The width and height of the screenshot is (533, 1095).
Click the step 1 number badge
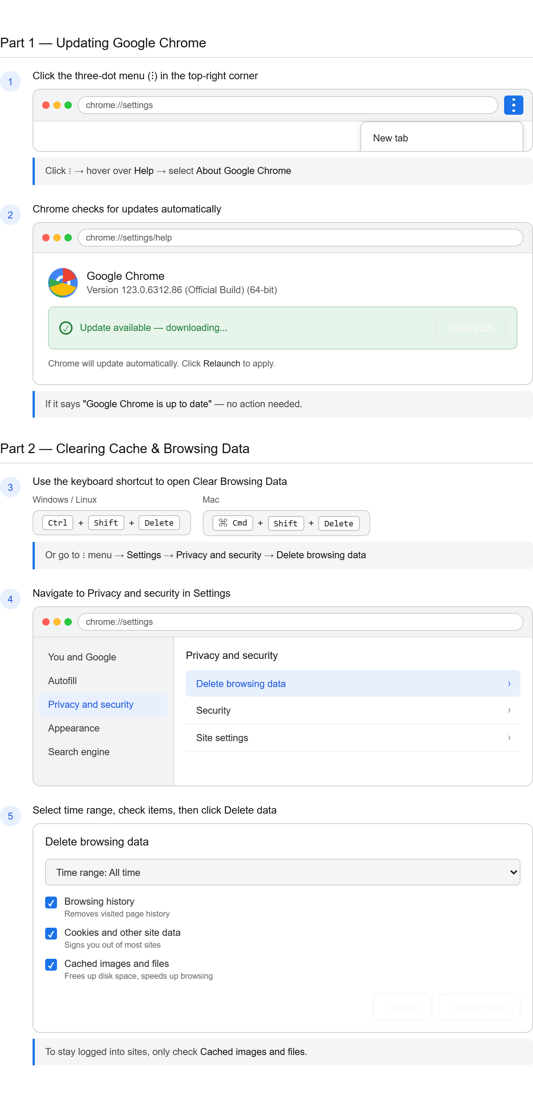coord(11,81)
